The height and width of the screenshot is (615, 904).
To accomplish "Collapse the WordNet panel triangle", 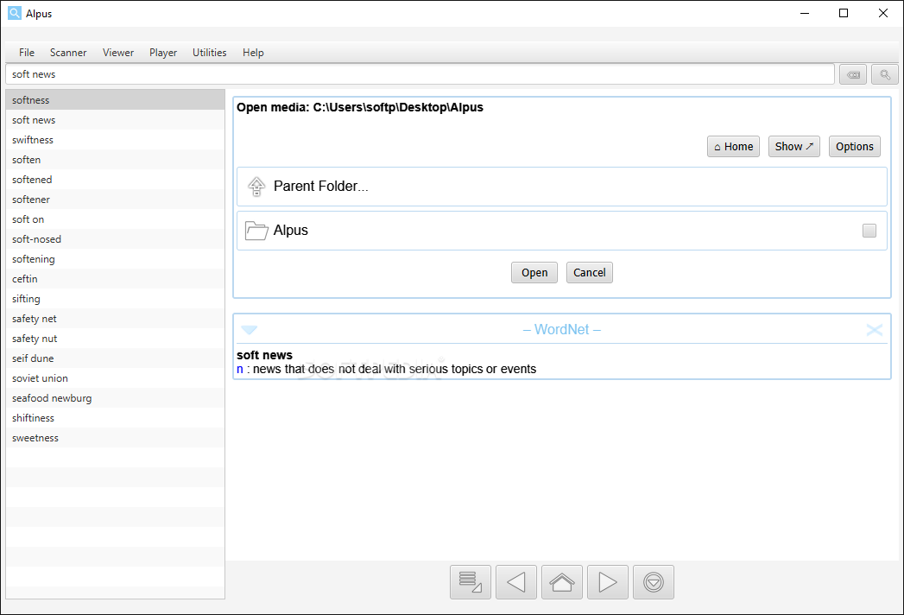I will point(249,330).
